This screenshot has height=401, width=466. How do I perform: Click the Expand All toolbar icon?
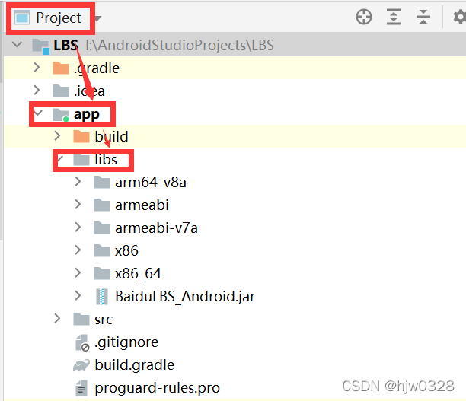tap(394, 17)
